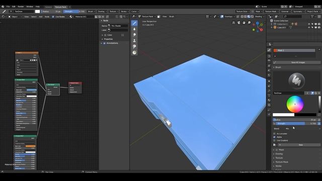Toggle the Alpha checkbox
Screen dimensions: 322x181
tap(274, 137)
